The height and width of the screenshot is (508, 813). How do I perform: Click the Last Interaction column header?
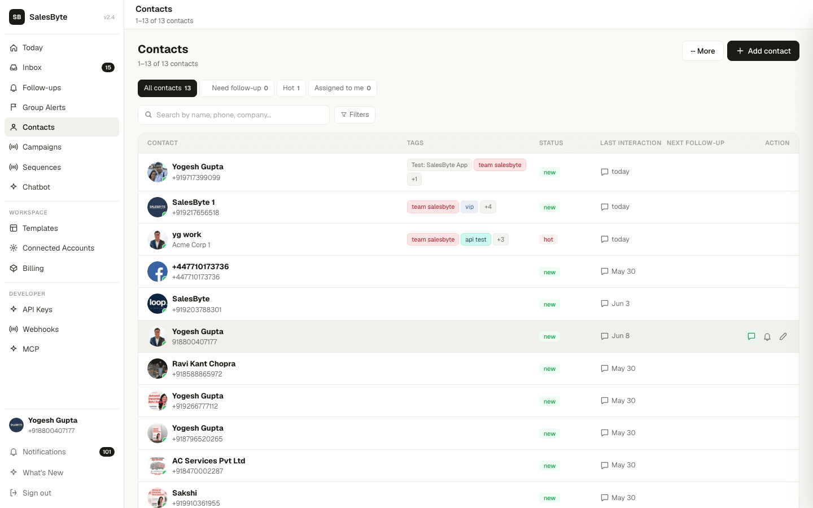[631, 143]
